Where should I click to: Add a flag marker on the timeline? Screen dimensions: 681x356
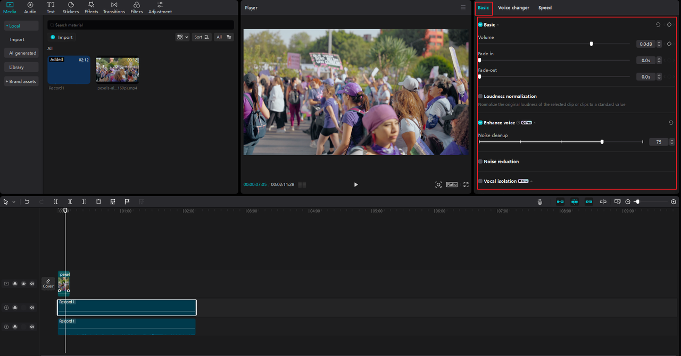(x=127, y=202)
